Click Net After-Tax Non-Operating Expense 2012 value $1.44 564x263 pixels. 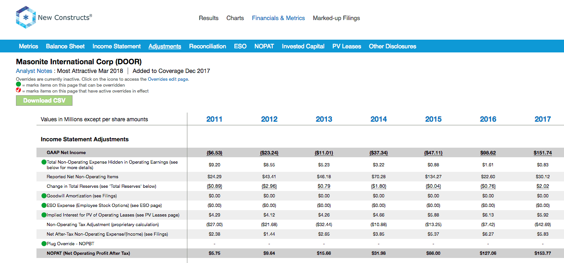click(x=269, y=234)
